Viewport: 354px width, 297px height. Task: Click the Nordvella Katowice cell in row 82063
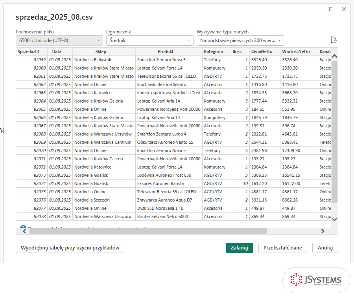(104, 93)
